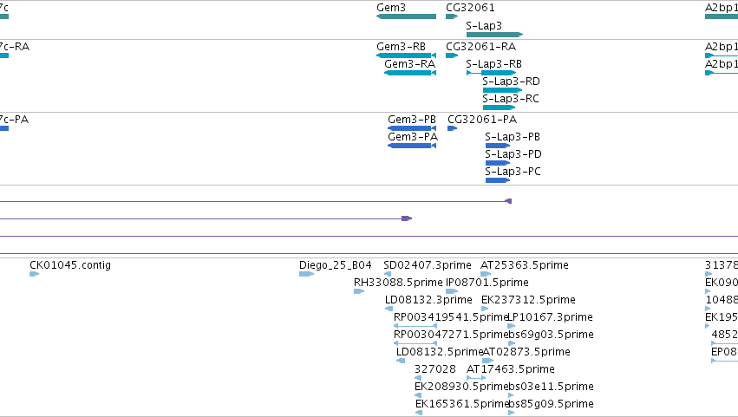Select the Gem3 gene label
Screen dimensions: 738x417
click(x=390, y=8)
